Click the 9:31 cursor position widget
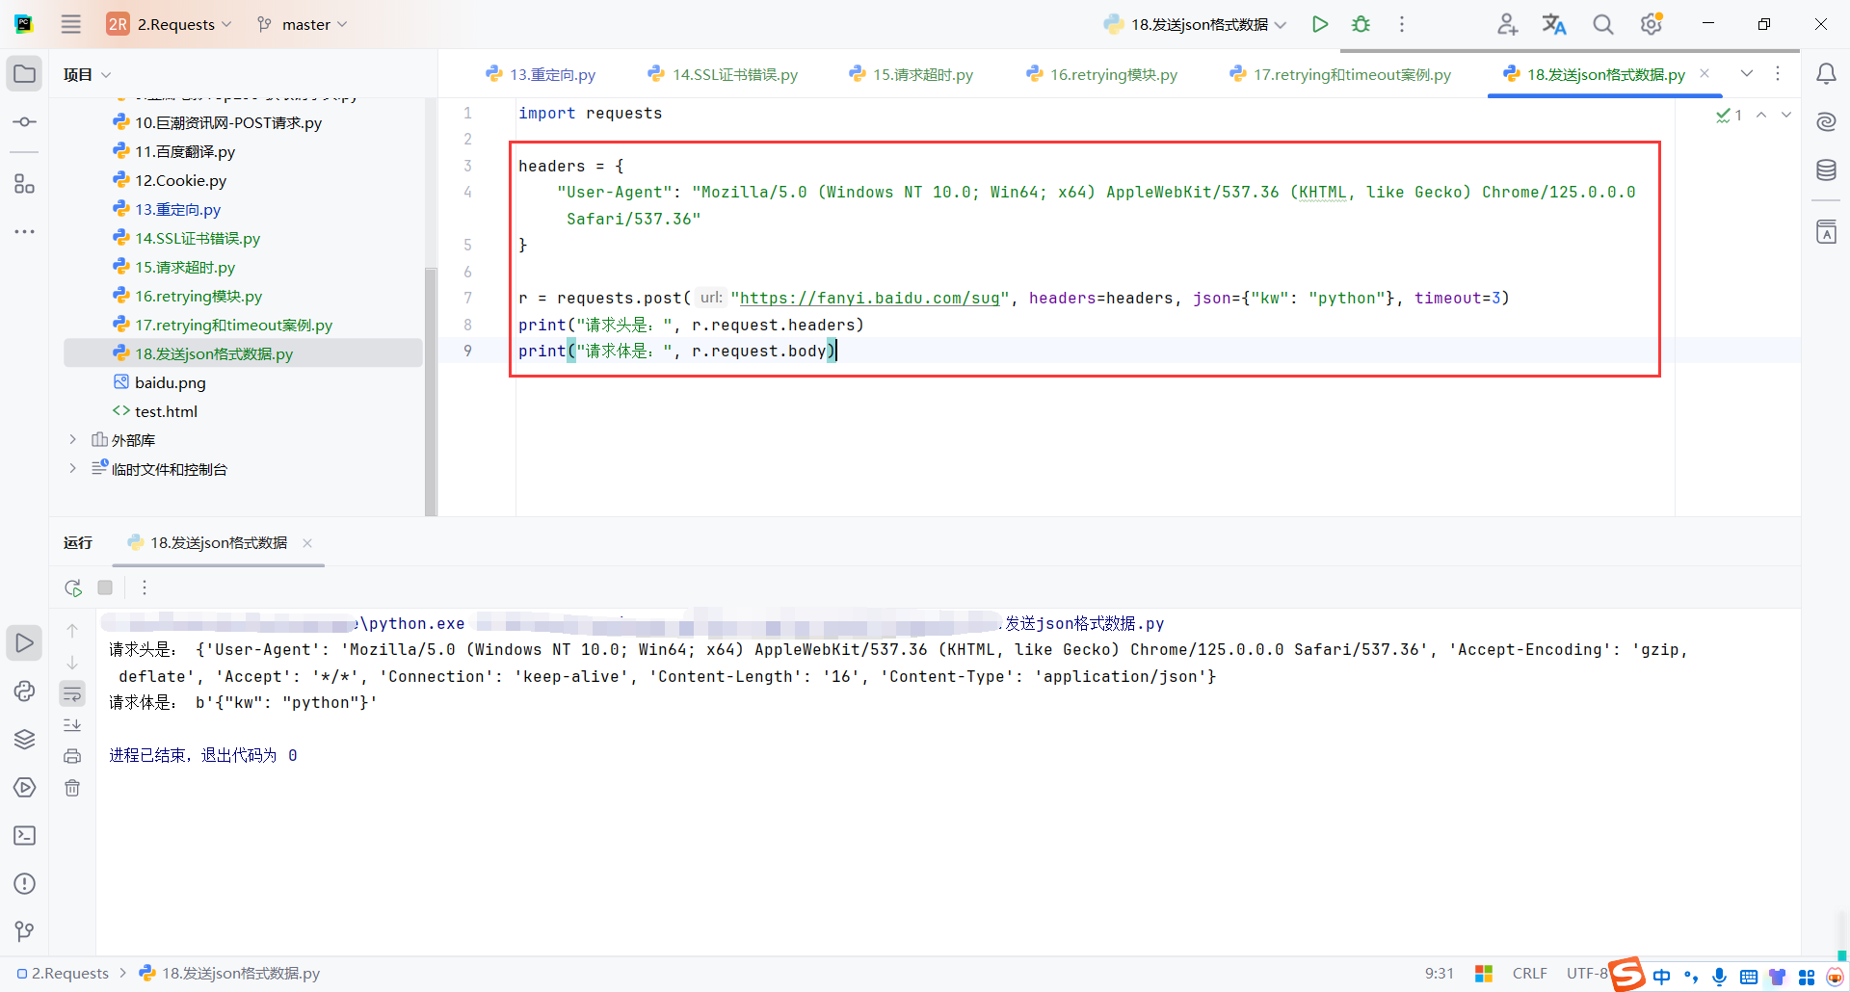Screen dimensions: 1850x992 [1439, 974]
